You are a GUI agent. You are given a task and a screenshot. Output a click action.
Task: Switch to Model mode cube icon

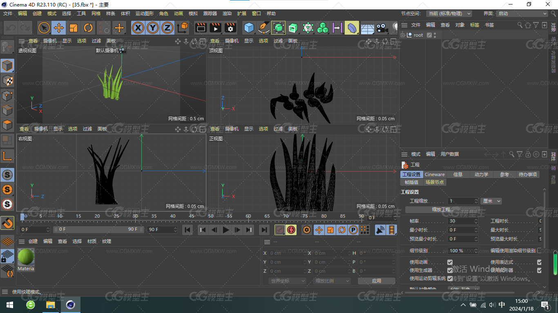click(x=7, y=65)
